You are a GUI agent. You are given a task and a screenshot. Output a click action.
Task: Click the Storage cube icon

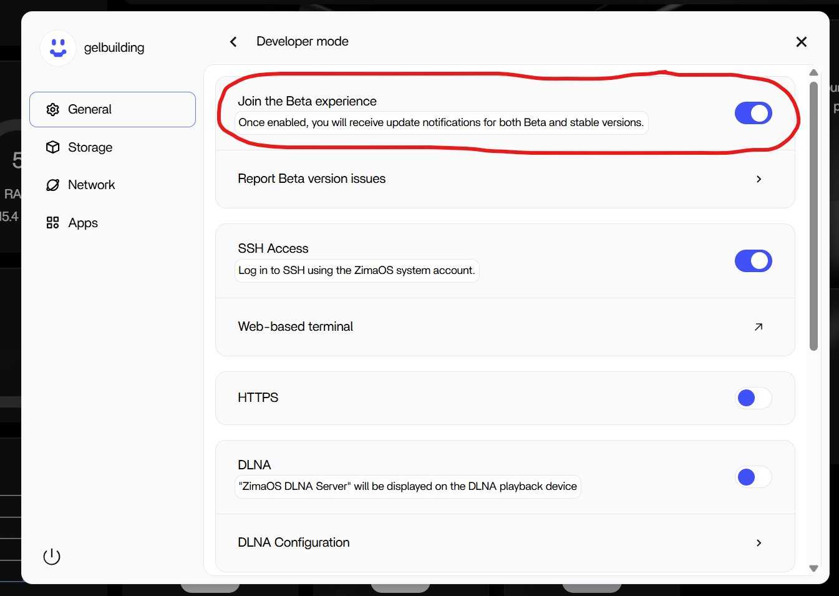coord(53,147)
